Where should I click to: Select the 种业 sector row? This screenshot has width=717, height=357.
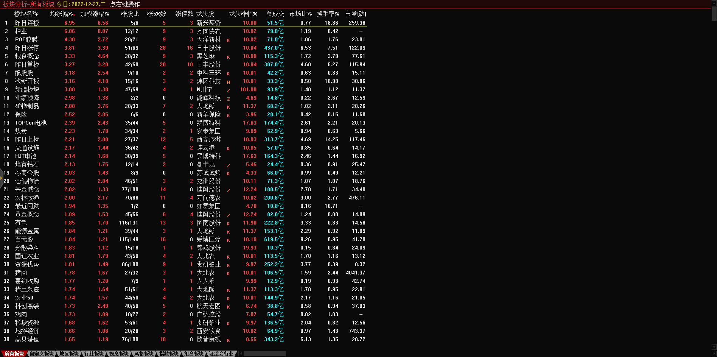point(21,31)
